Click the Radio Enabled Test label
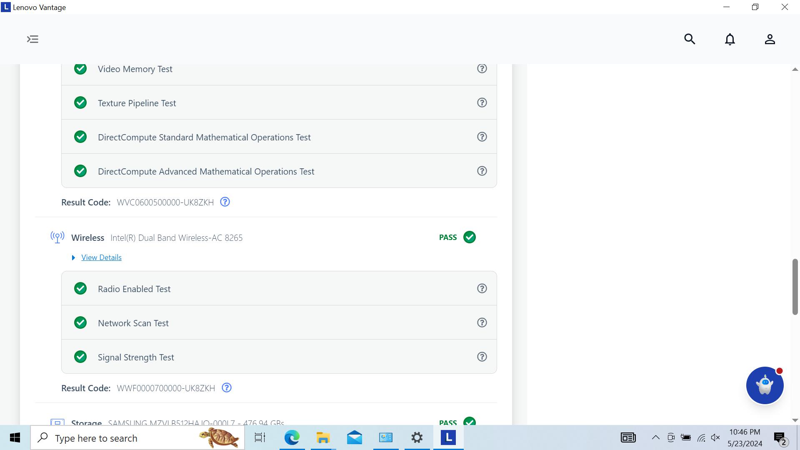 click(134, 289)
